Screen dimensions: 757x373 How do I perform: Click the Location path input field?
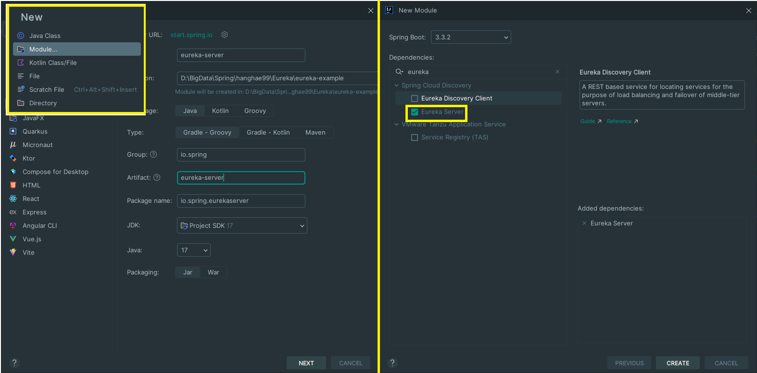[278, 78]
